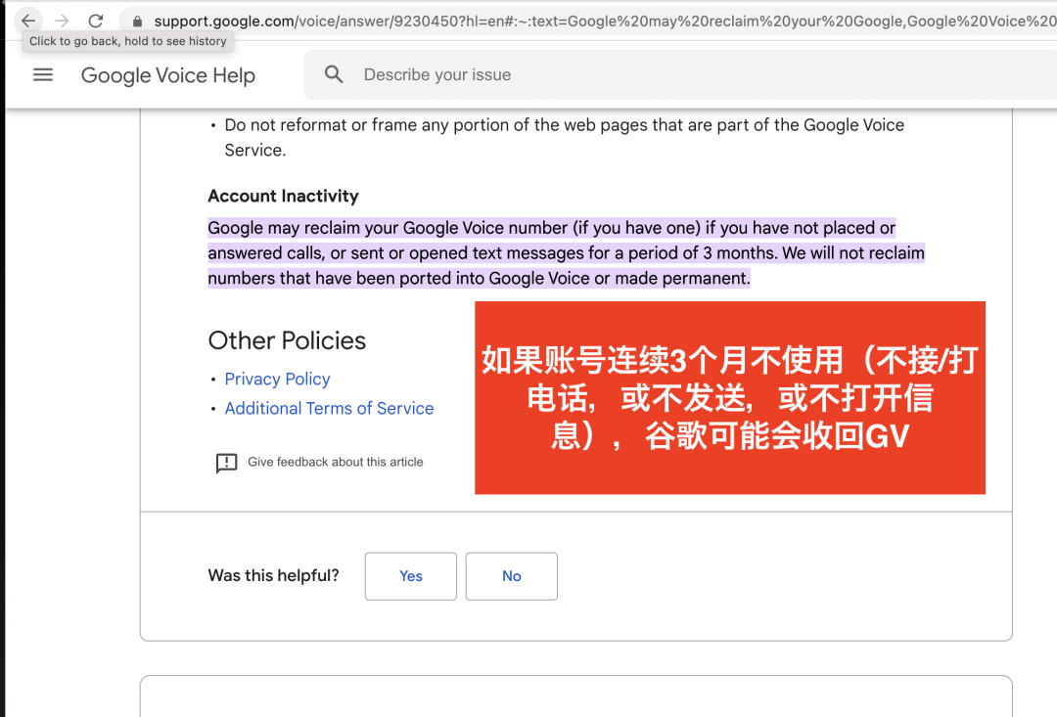The image size is (1057, 717).
Task: Click the 'Other Policies' heading
Action: pos(287,340)
